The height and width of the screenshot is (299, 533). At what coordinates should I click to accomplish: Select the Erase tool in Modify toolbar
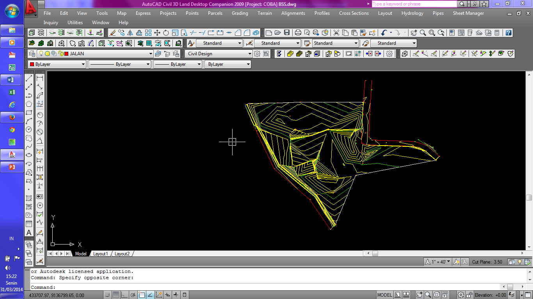113,33
